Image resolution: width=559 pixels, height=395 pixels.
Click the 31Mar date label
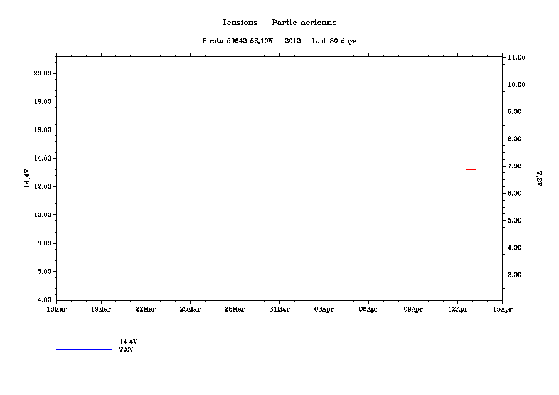pos(279,309)
